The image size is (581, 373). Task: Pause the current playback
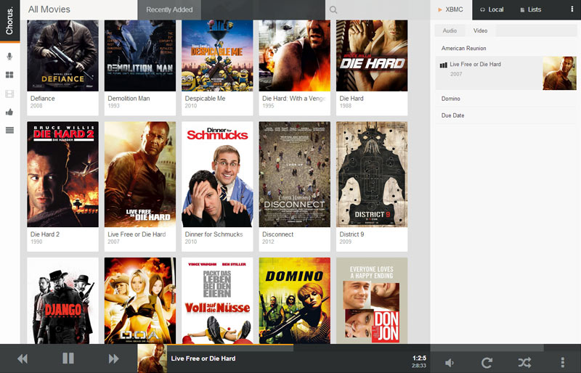[68, 358]
